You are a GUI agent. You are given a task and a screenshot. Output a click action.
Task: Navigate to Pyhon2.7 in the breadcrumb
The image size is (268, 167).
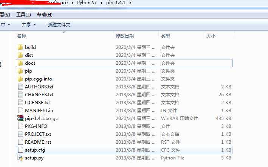[x=87, y=3]
